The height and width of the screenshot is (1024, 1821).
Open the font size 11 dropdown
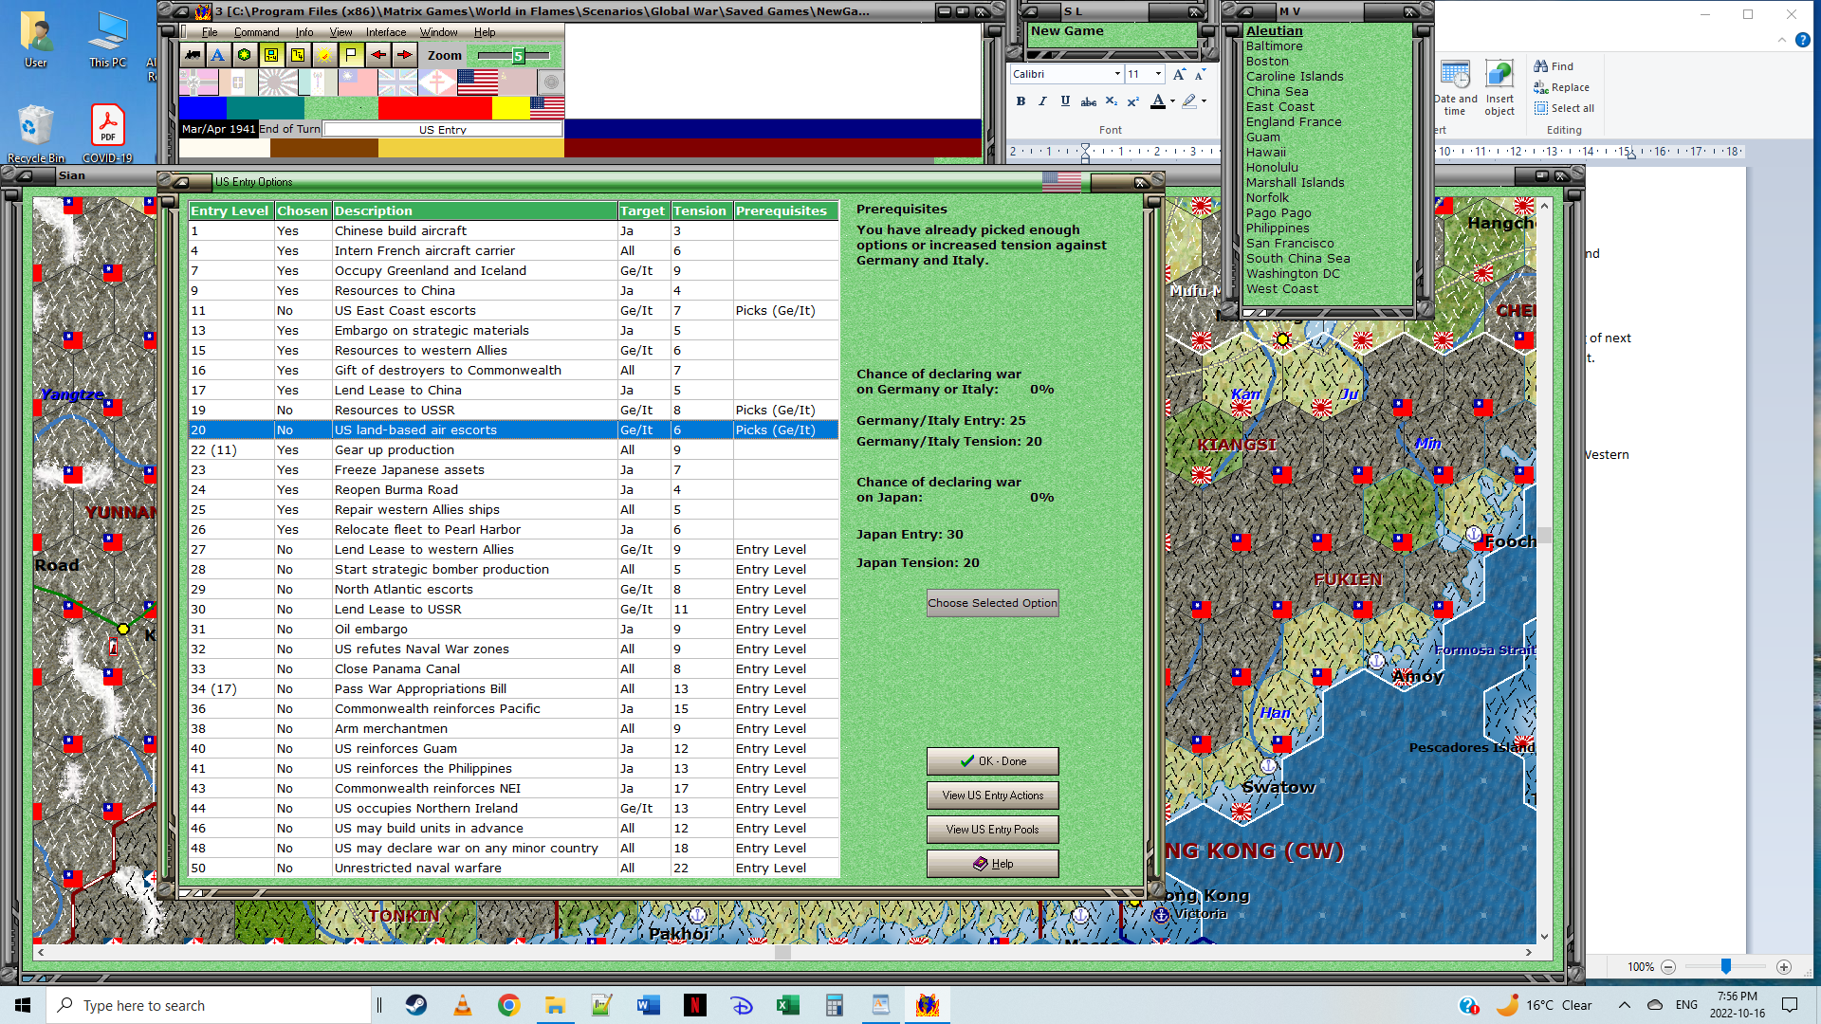(x=1158, y=74)
